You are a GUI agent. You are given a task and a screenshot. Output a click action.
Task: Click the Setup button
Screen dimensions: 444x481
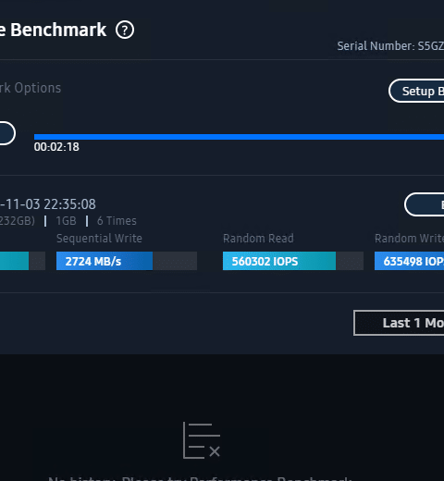pyautogui.click(x=416, y=91)
